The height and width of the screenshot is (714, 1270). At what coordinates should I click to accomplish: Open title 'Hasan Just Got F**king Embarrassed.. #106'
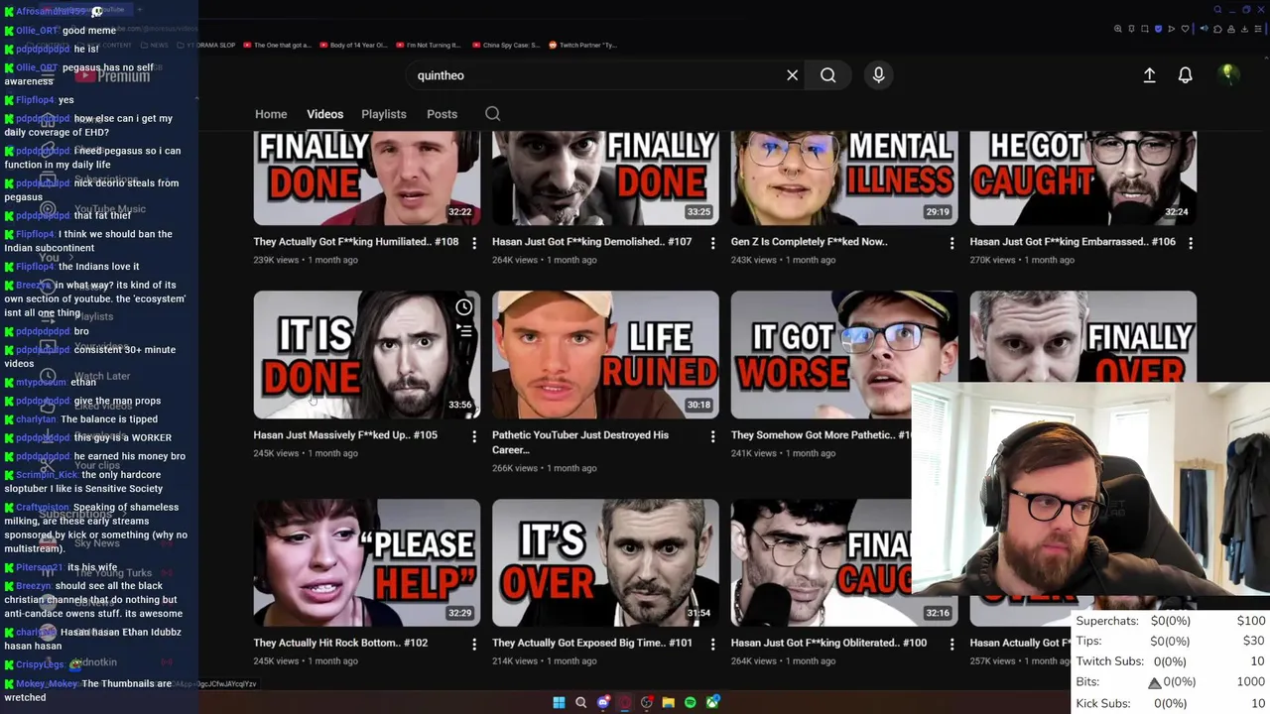point(1072,242)
